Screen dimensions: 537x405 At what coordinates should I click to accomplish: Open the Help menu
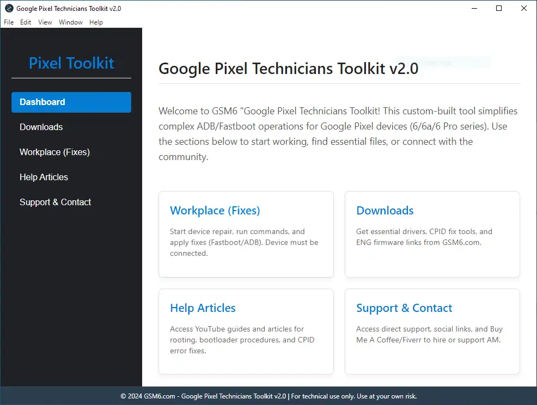96,22
